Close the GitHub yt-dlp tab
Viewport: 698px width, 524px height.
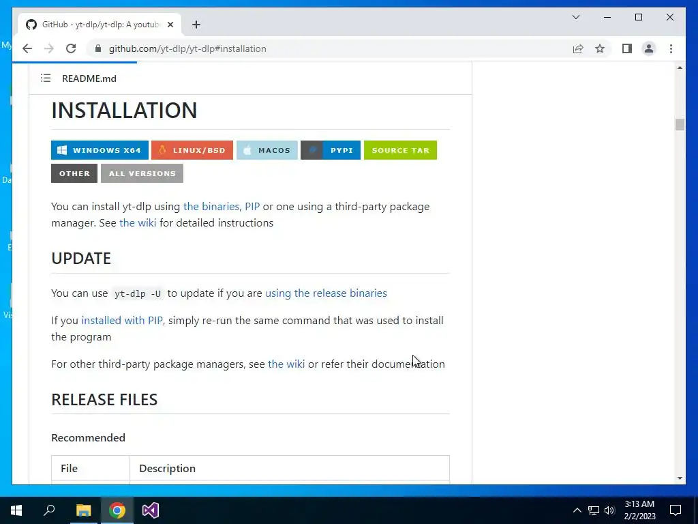pos(170,25)
